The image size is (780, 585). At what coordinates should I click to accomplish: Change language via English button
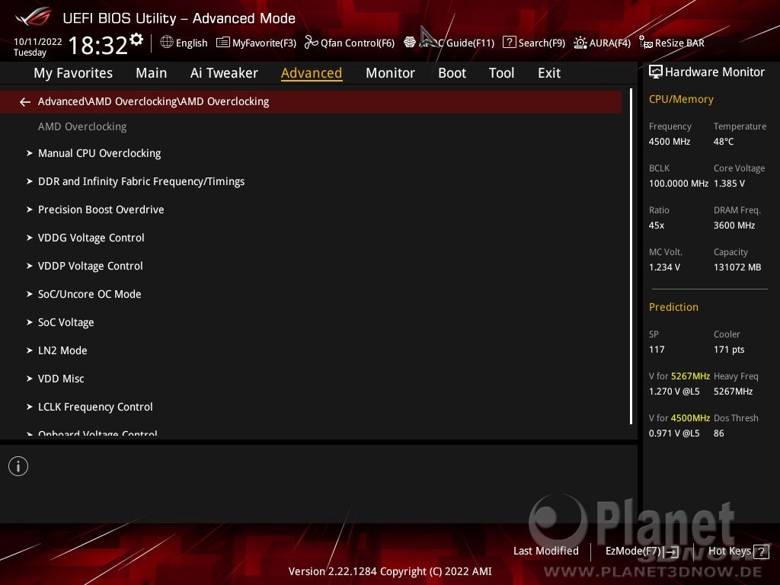tap(191, 43)
